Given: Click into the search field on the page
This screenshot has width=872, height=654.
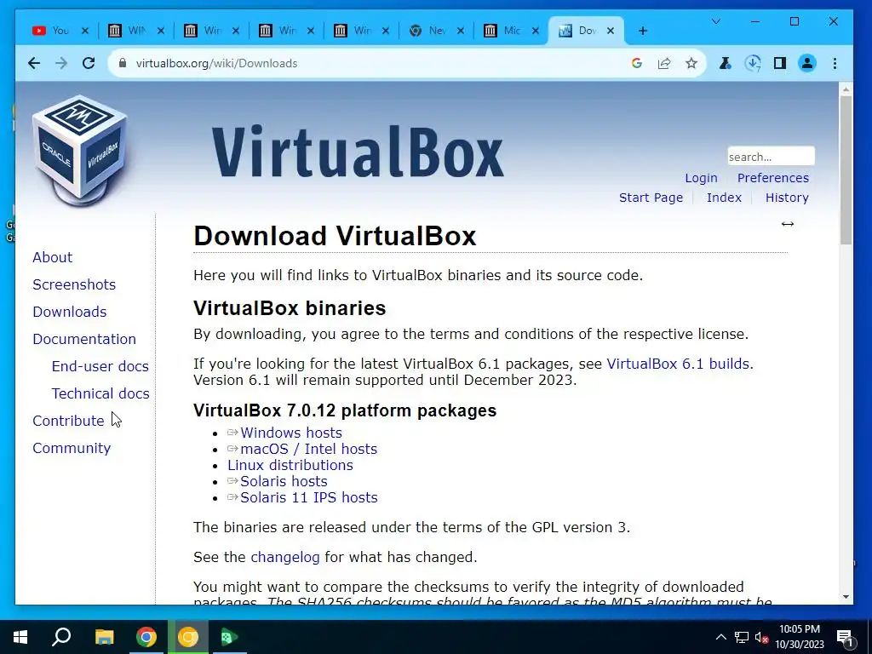Looking at the screenshot, I should (771, 157).
